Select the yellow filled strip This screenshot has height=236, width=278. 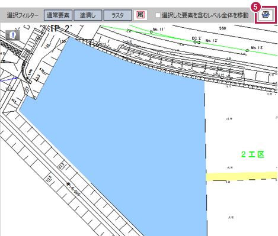[241, 176]
